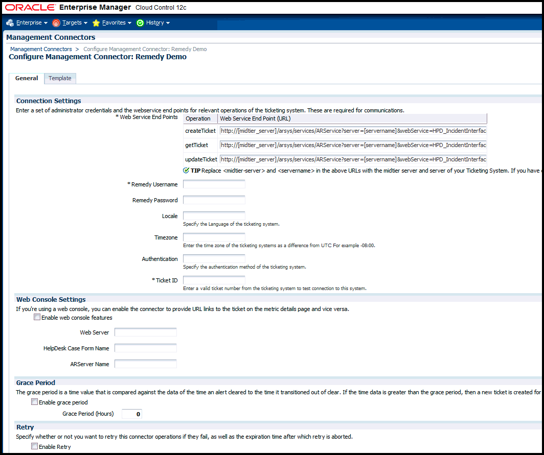544x455 pixels.
Task: Click the Targets bullseye icon
Action: pyautogui.click(x=55, y=22)
